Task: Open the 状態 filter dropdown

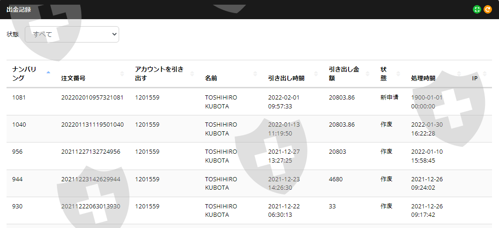Action: [x=72, y=35]
